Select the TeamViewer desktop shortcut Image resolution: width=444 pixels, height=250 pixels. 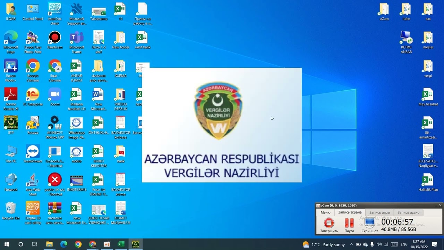tap(33, 154)
